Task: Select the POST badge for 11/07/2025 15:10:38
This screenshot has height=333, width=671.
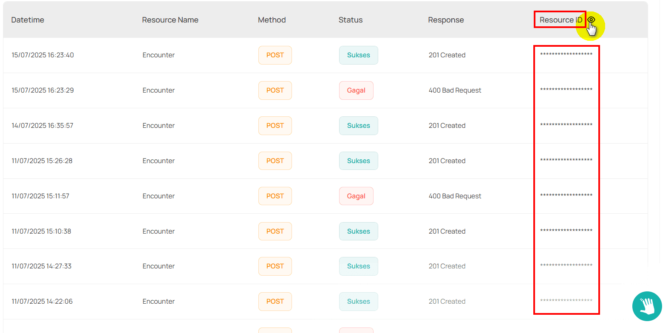Action: point(275,231)
